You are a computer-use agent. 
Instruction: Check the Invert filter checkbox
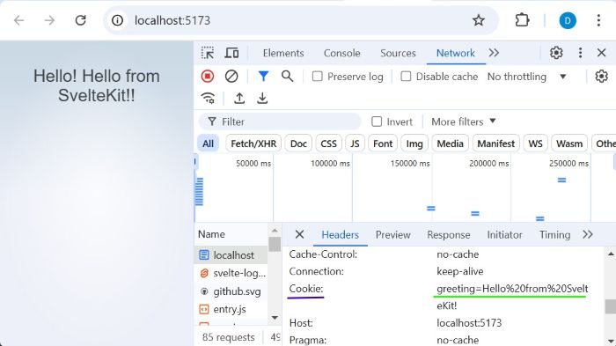point(377,121)
